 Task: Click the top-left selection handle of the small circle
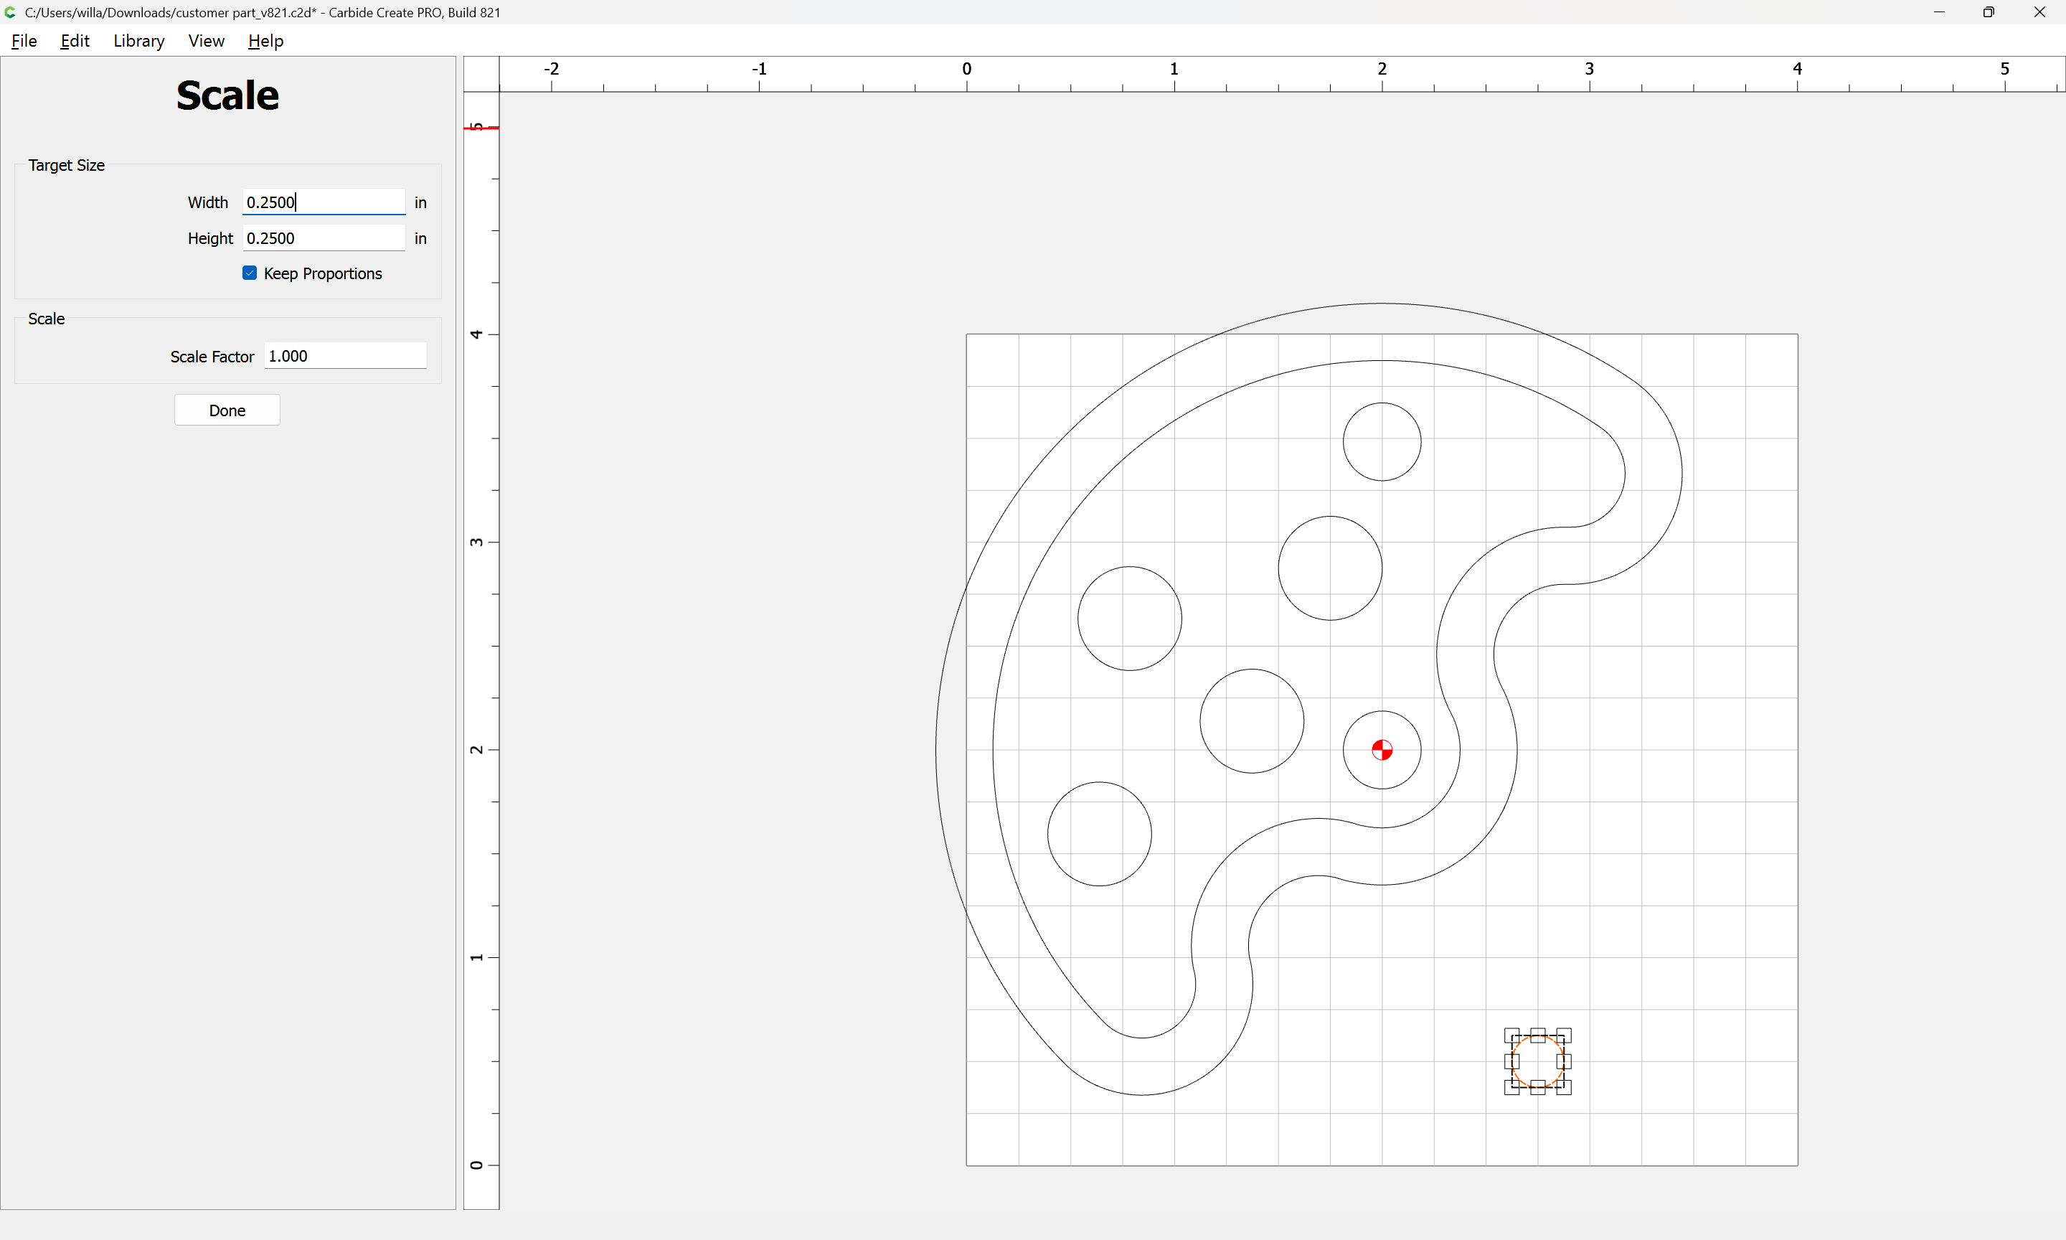tap(1511, 1035)
